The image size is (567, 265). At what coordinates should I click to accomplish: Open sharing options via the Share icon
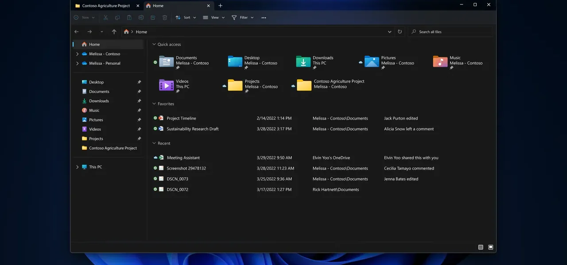pos(153,17)
